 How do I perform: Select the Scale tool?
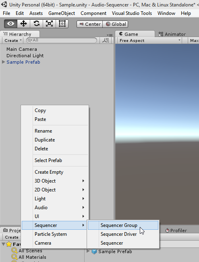[x=49, y=24]
